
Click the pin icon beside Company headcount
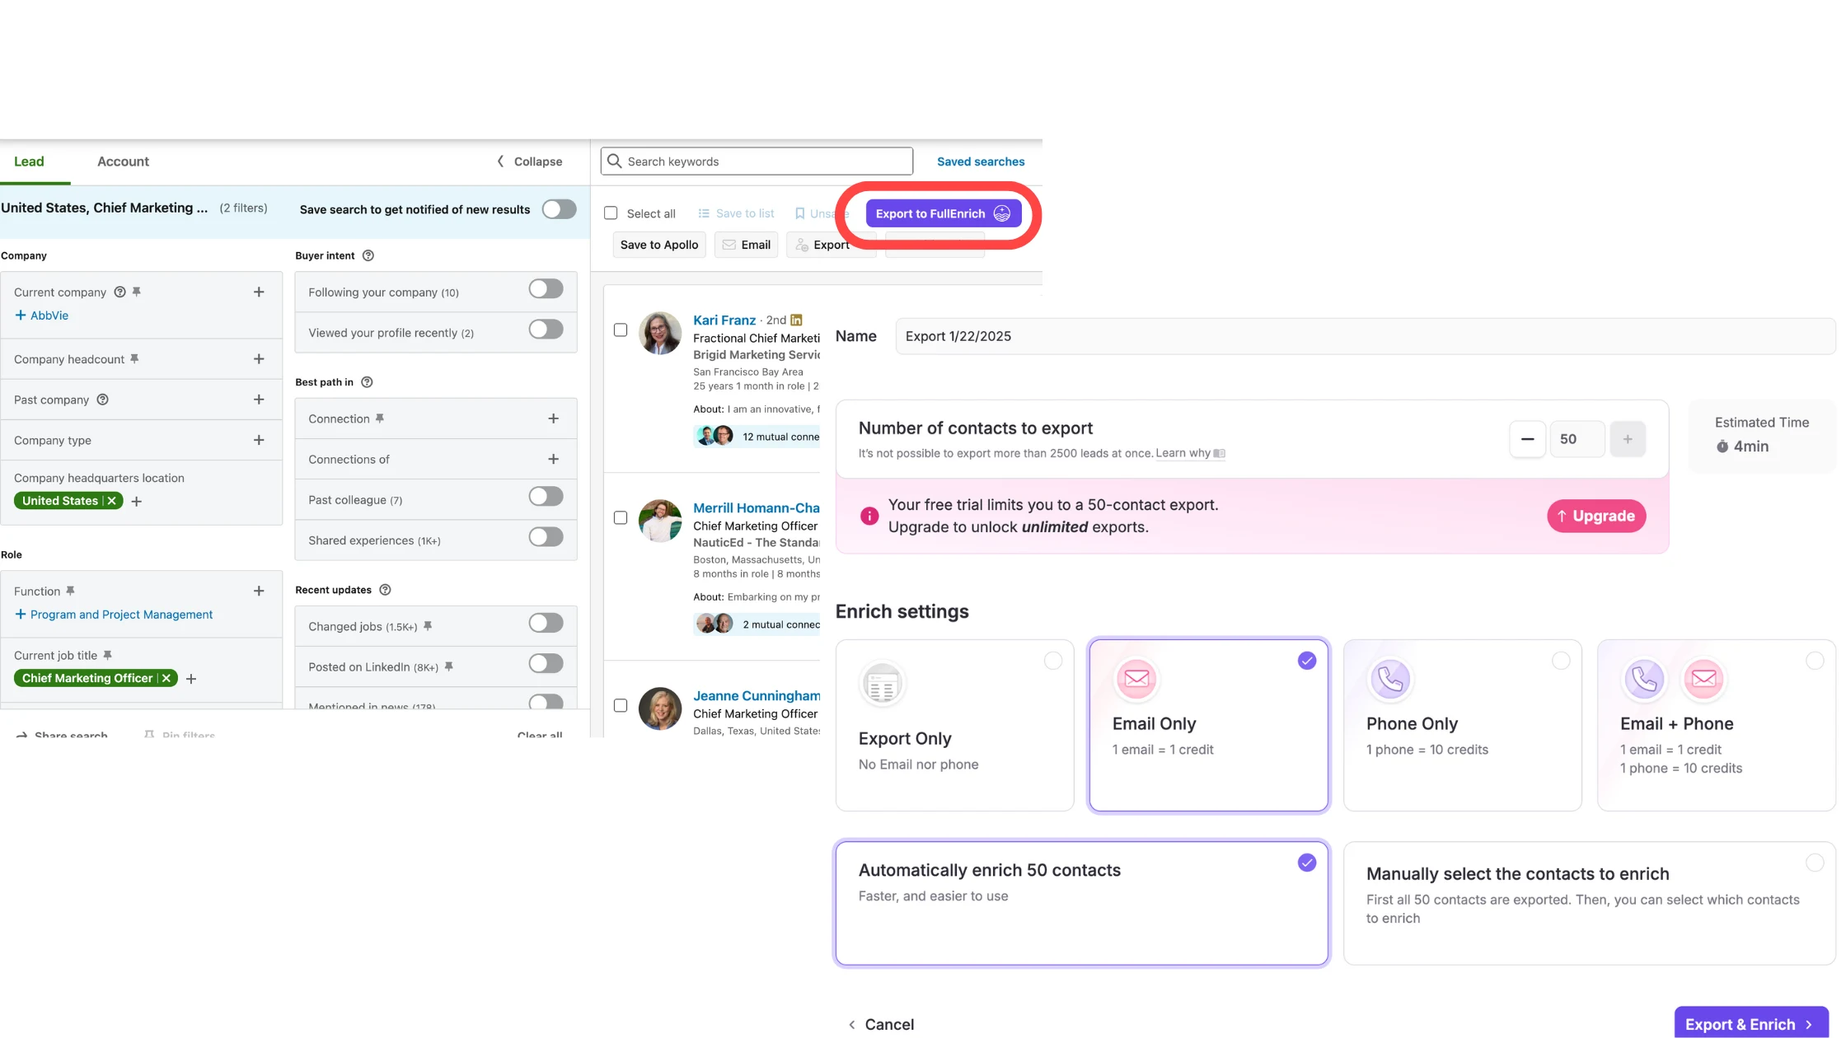134,358
